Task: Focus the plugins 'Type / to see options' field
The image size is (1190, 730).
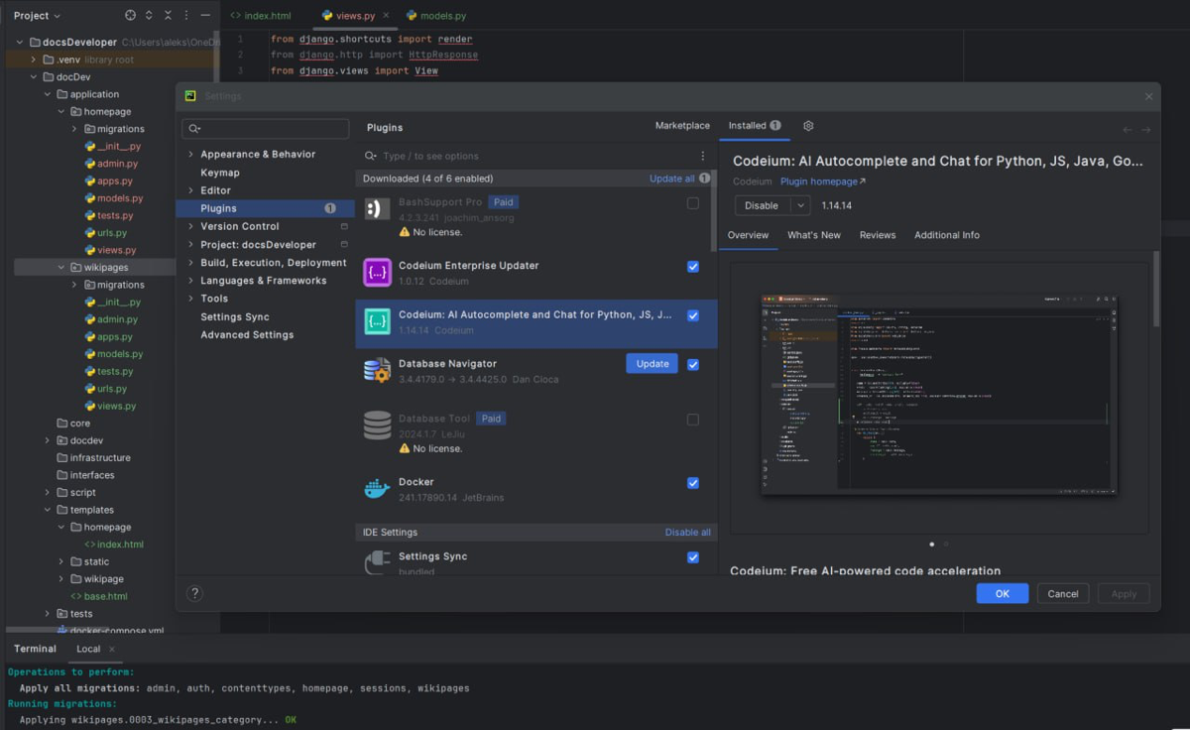Action: point(535,156)
